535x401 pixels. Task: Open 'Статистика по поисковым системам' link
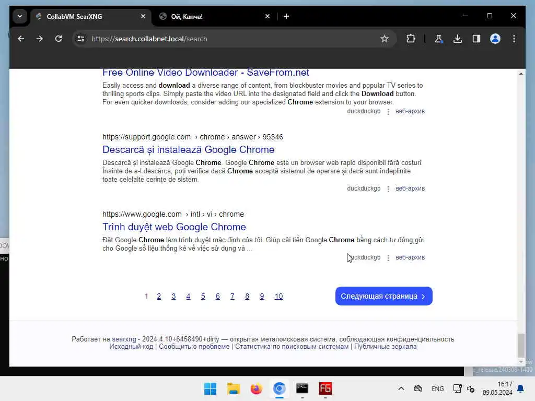coord(292,347)
